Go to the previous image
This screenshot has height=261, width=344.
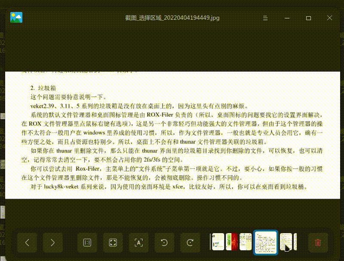(27, 243)
